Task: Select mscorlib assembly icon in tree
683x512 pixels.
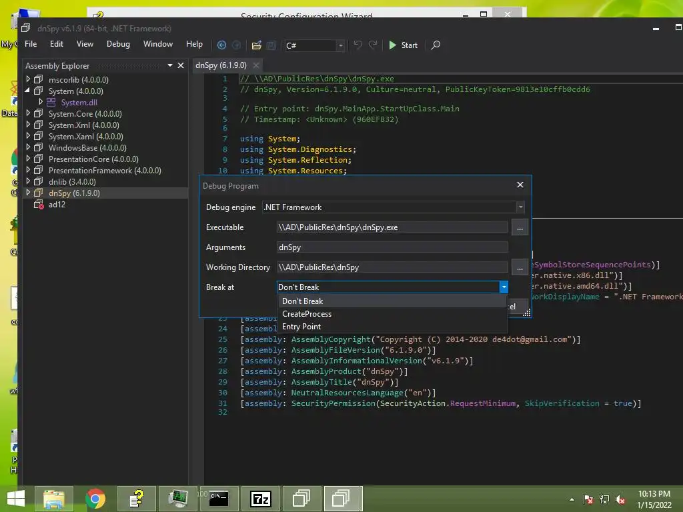Action: (x=38, y=79)
